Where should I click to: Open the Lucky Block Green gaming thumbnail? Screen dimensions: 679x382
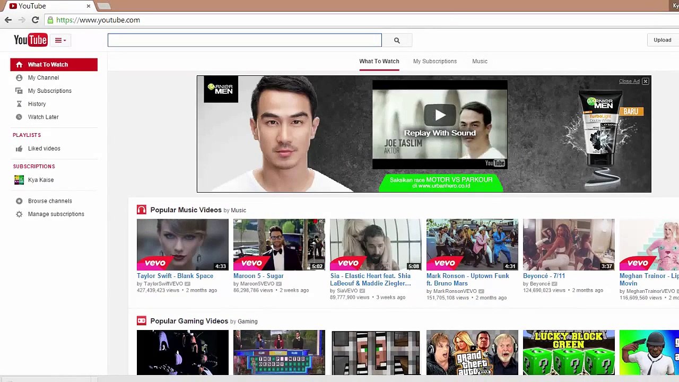[x=569, y=353]
